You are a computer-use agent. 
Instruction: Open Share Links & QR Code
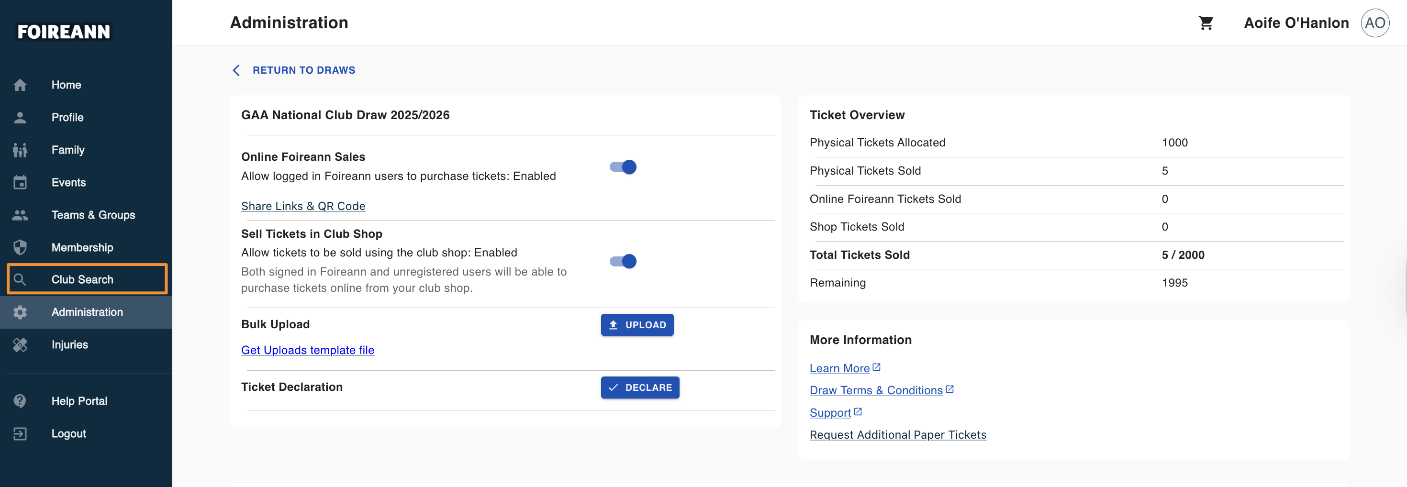(303, 206)
